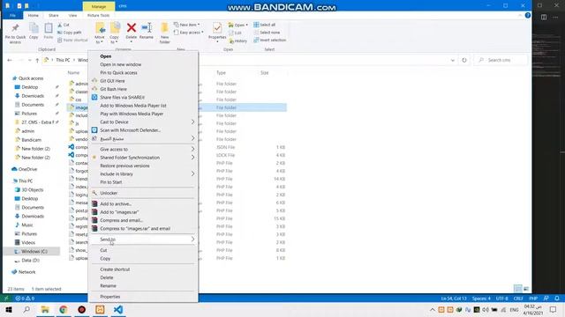Choose Share files via SHAREit
This screenshot has height=317, width=565.
pyautogui.click(x=143, y=98)
